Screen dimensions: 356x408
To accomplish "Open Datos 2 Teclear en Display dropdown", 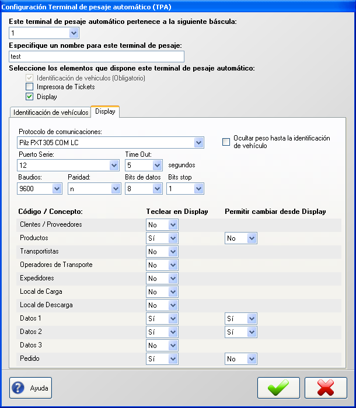I will [162, 332].
